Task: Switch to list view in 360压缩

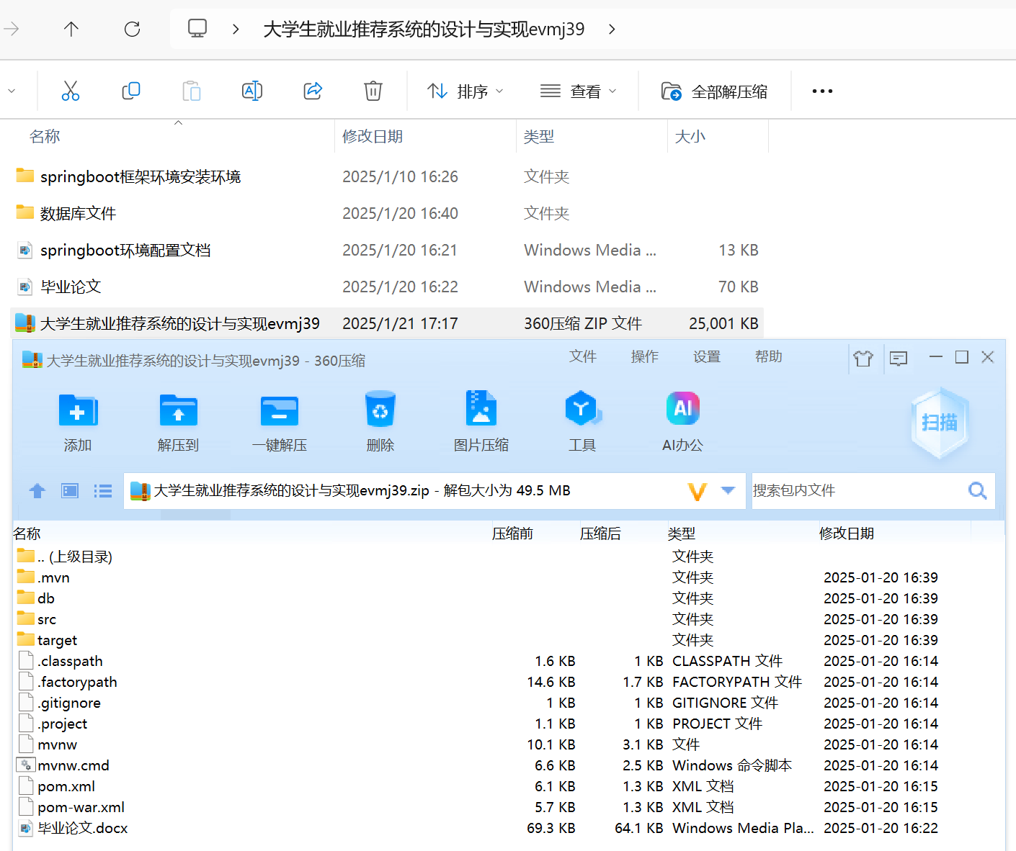Action: (x=103, y=491)
